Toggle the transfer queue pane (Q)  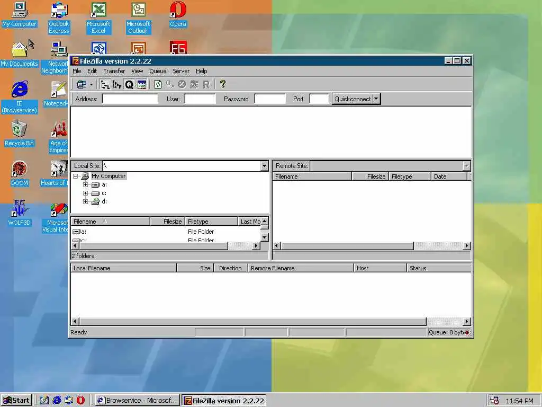click(129, 84)
